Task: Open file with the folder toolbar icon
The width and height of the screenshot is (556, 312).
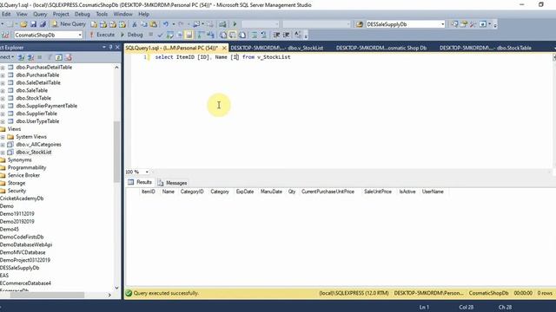Action: click(23, 24)
